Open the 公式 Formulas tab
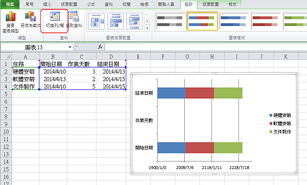 tap(91, 4)
